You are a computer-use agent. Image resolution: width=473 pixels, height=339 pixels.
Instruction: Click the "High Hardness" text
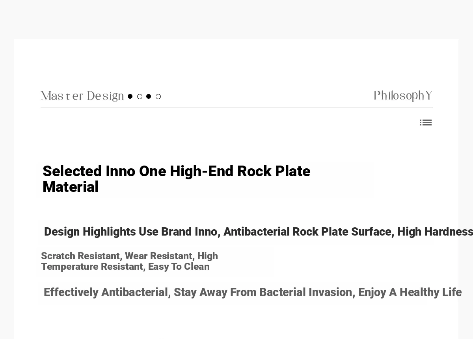click(x=434, y=232)
